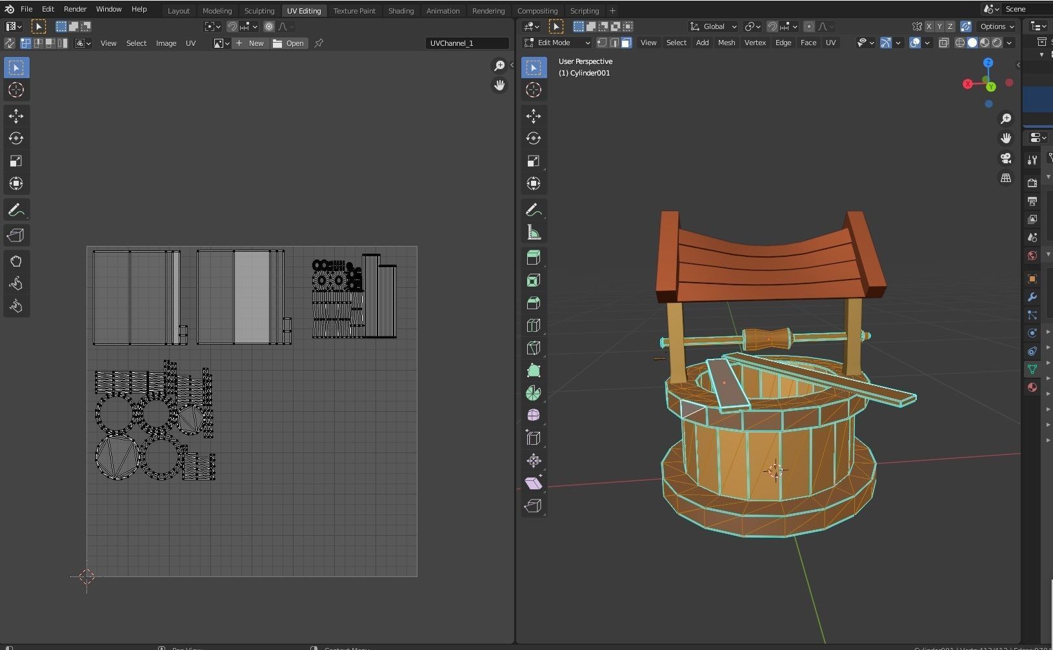Toggle X mirror axis
1053x650 pixels.
coord(929,26)
